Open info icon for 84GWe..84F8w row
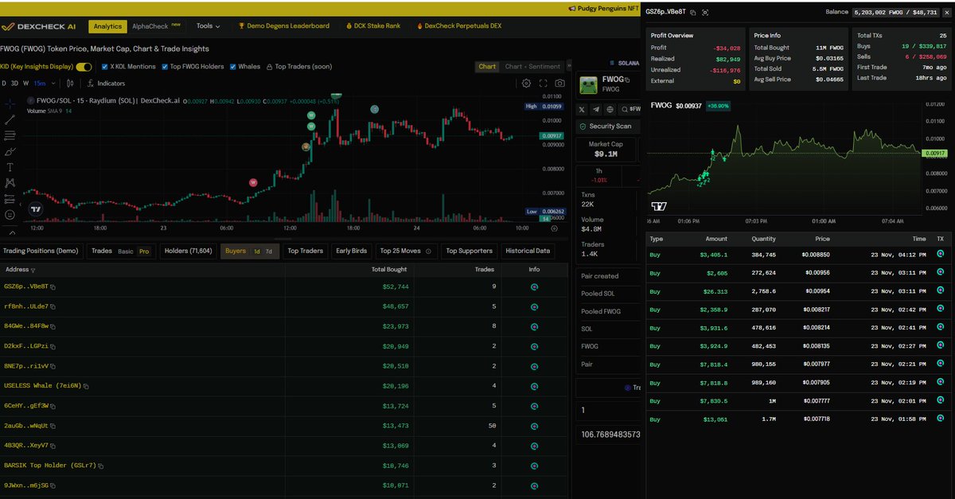Image resolution: width=955 pixels, height=499 pixels. (x=534, y=326)
